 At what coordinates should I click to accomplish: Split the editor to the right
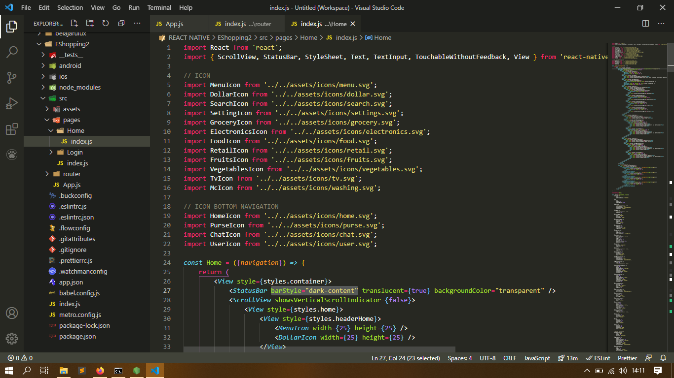click(645, 24)
